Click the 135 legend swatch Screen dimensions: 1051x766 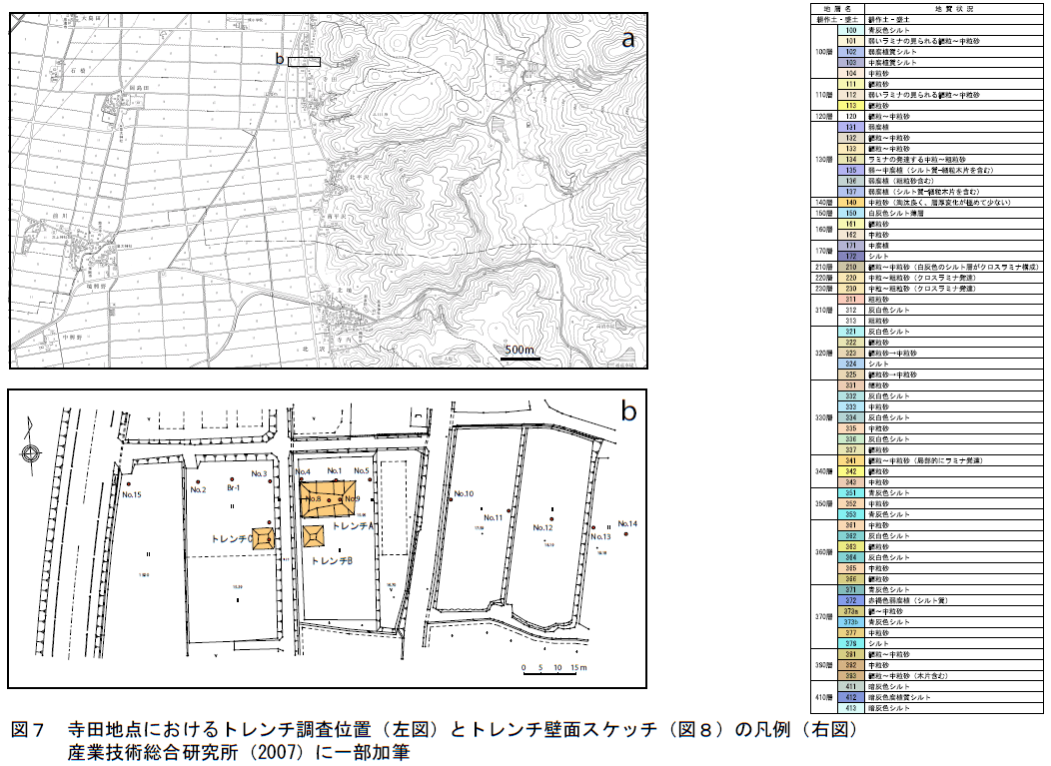pos(850,170)
